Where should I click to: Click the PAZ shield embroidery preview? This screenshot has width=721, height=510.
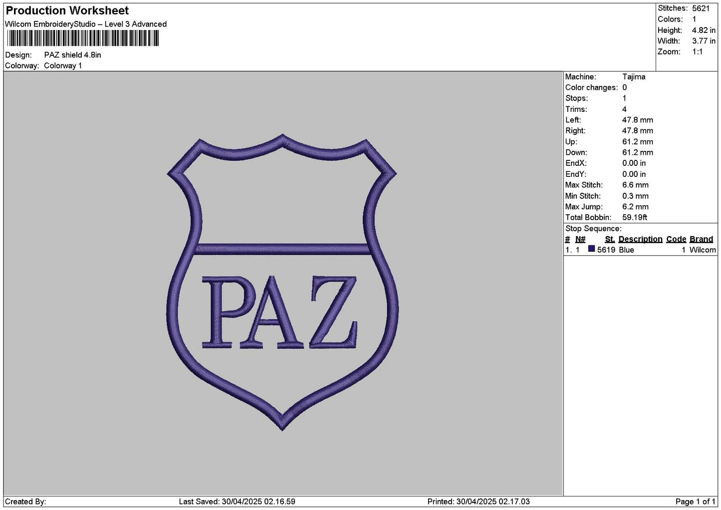pyautogui.click(x=282, y=282)
